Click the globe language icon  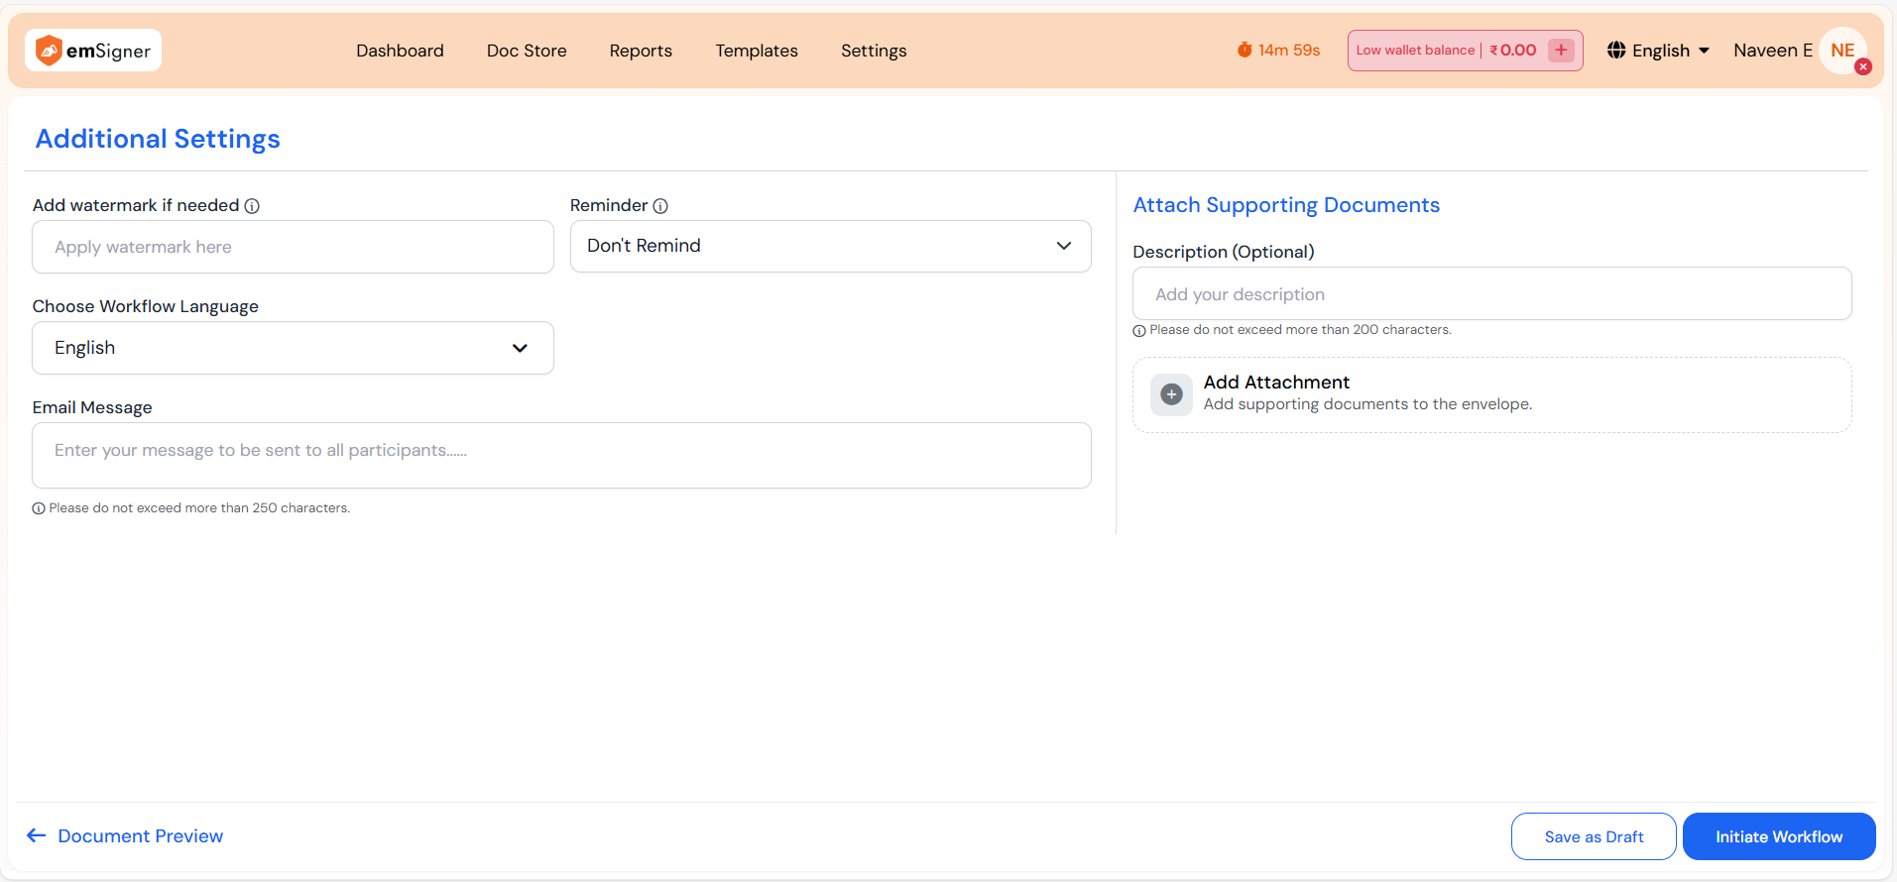[1616, 51]
